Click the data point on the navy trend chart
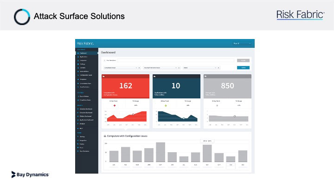 tap(184, 118)
